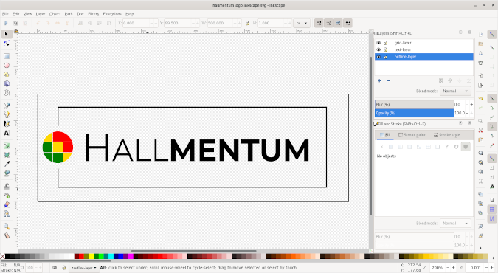Open the outline-layer selector in status bar
This screenshot has height=273, width=498.
[84, 268]
